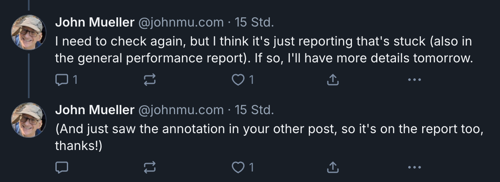Click John Mueller's name on the second post
500x182 pixels.
(x=94, y=110)
